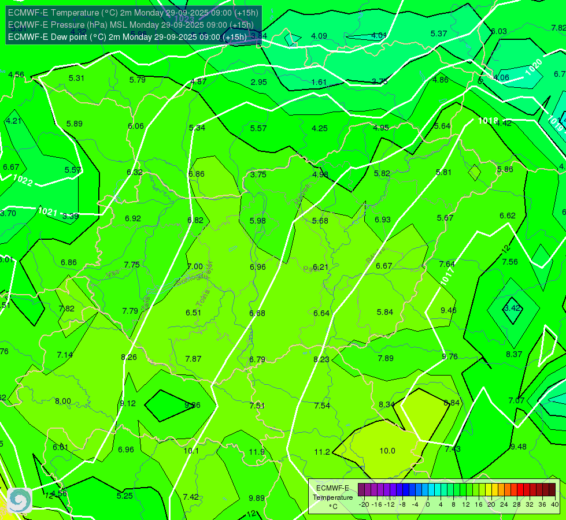Click the dark red 40 legend swatch

pos(552,490)
